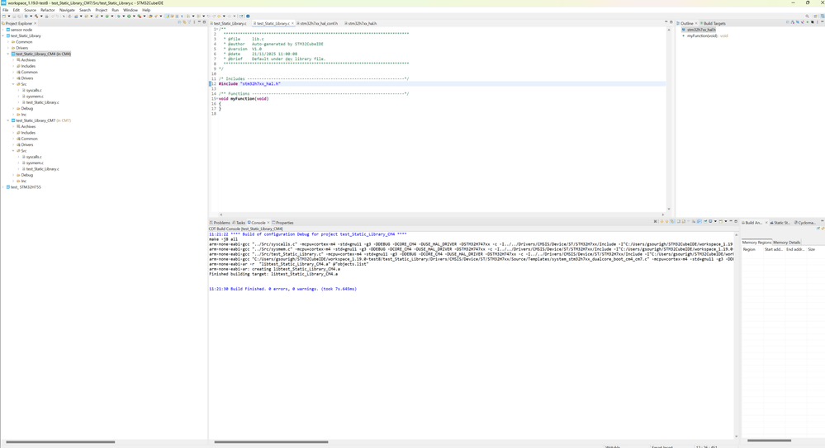Collapse the test_Static_Library_CM4 project node
825x448 pixels.
(8, 54)
